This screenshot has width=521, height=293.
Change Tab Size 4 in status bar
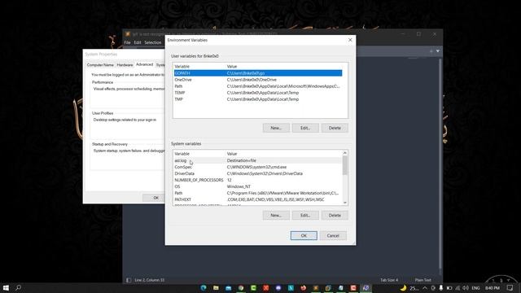click(389, 280)
